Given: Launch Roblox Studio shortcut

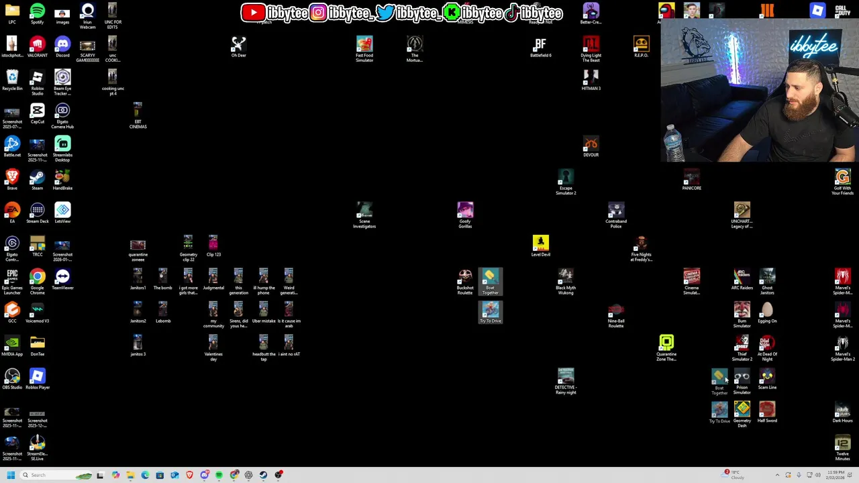Looking at the screenshot, I should [x=37, y=83].
